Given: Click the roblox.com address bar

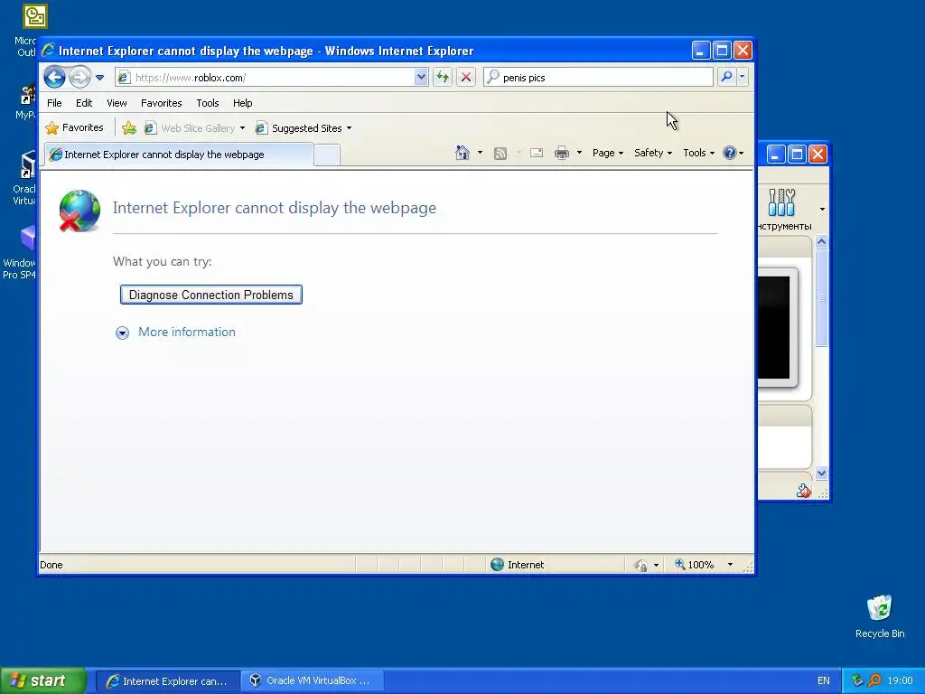Looking at the screenshot, I should (266, 78).
